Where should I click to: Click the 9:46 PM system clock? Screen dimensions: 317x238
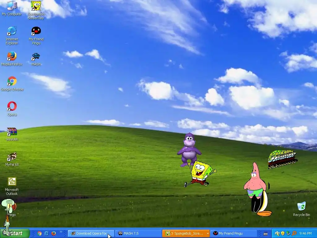click(x=305, y=233)
